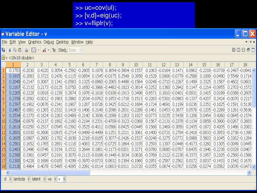257x193 pixels.
Task: Switch to the lambda variable tab
Action: click(19, 179)
